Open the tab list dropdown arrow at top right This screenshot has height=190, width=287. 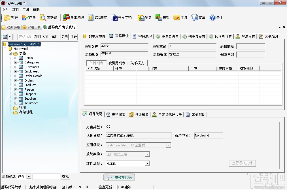click(x=280, y=27)
